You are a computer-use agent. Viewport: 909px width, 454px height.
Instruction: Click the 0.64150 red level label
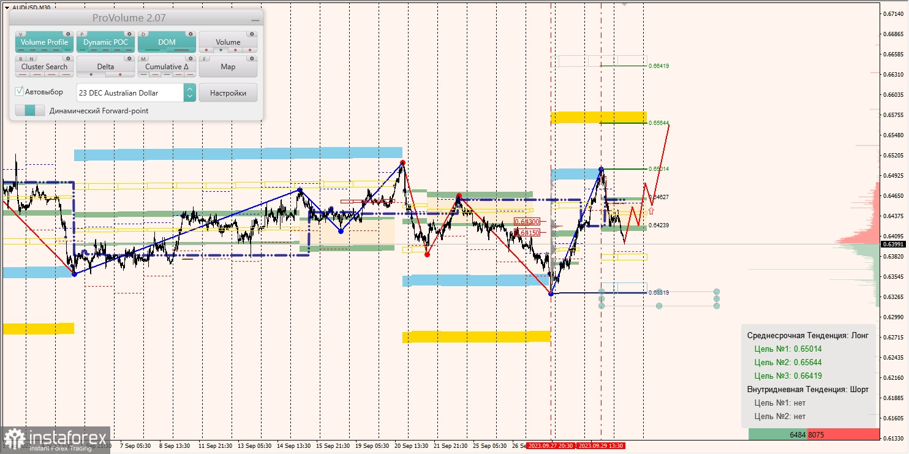[x=527, y=232]
